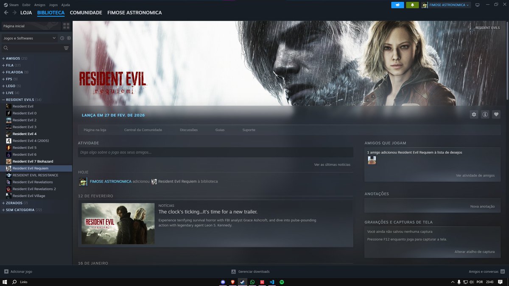Click Gerenciar downloads button
Viewport: 509px width, 286px height.
tap(250, 272)
